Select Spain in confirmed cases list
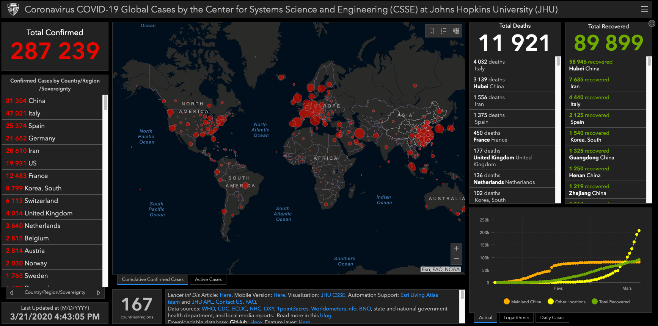Screen dimensions: 658x326 click(x=52, y=126)
